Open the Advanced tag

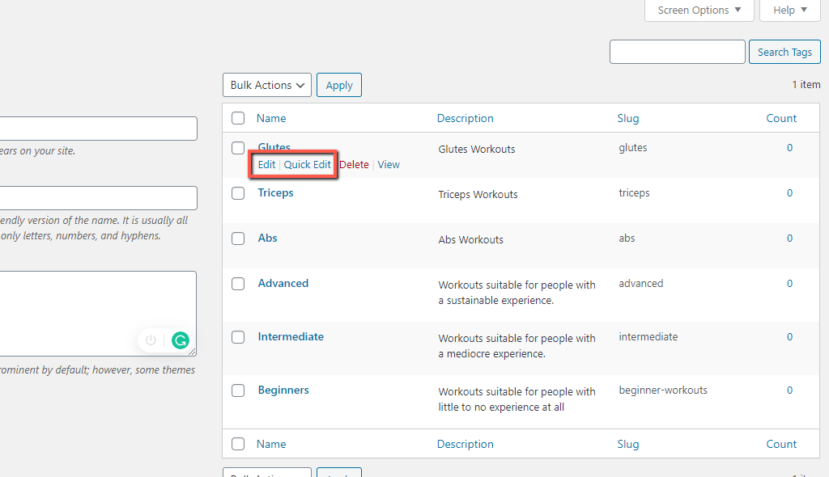tap(283, 283)
